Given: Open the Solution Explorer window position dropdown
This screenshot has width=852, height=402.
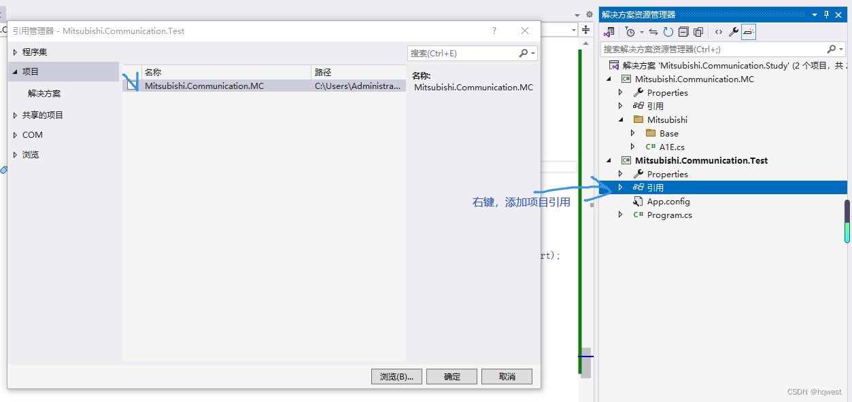Looking at the screenshot, I should [815, 14].
